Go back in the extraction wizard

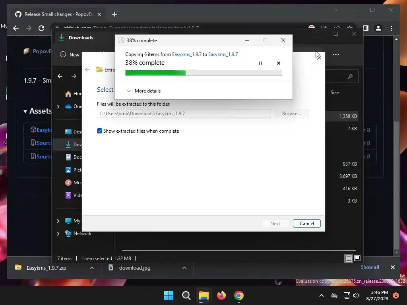point(87,69)
